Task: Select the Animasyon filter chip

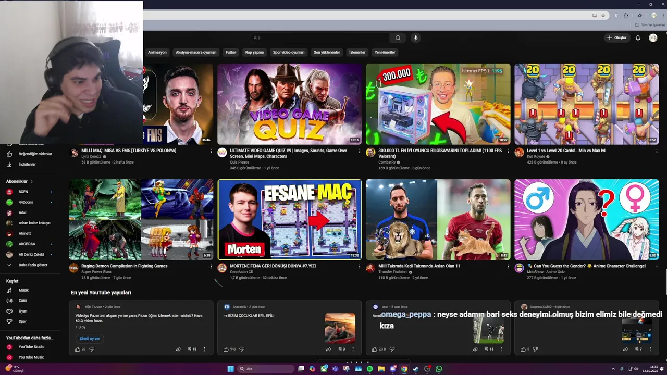Action: [157, 52]
